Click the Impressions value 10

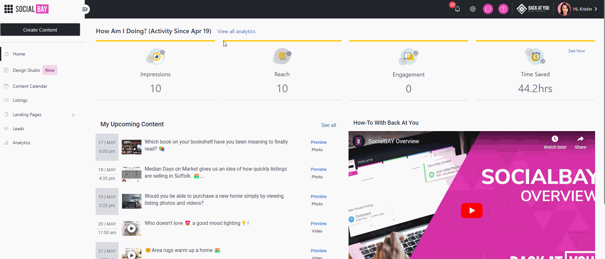155,88
